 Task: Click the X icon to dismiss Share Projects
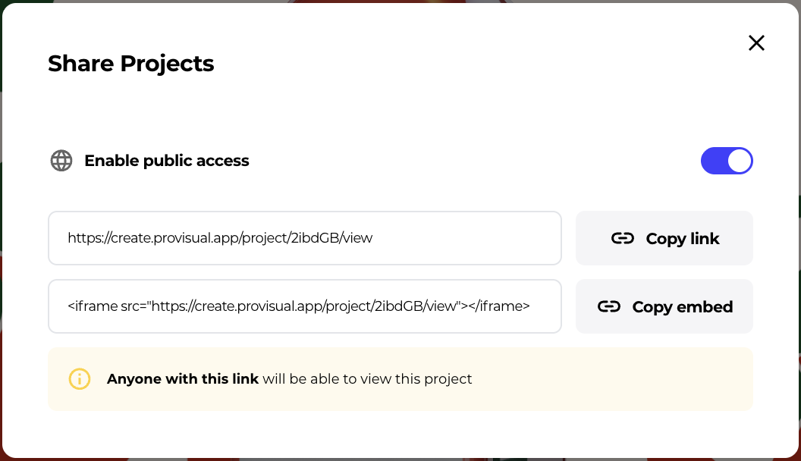pyautogui.click(x=756, y=43)
